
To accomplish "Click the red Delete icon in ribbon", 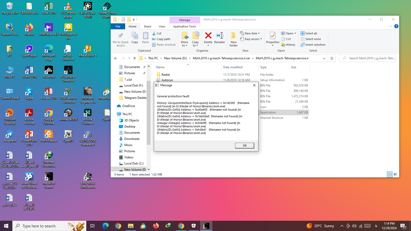I will 208,36.
